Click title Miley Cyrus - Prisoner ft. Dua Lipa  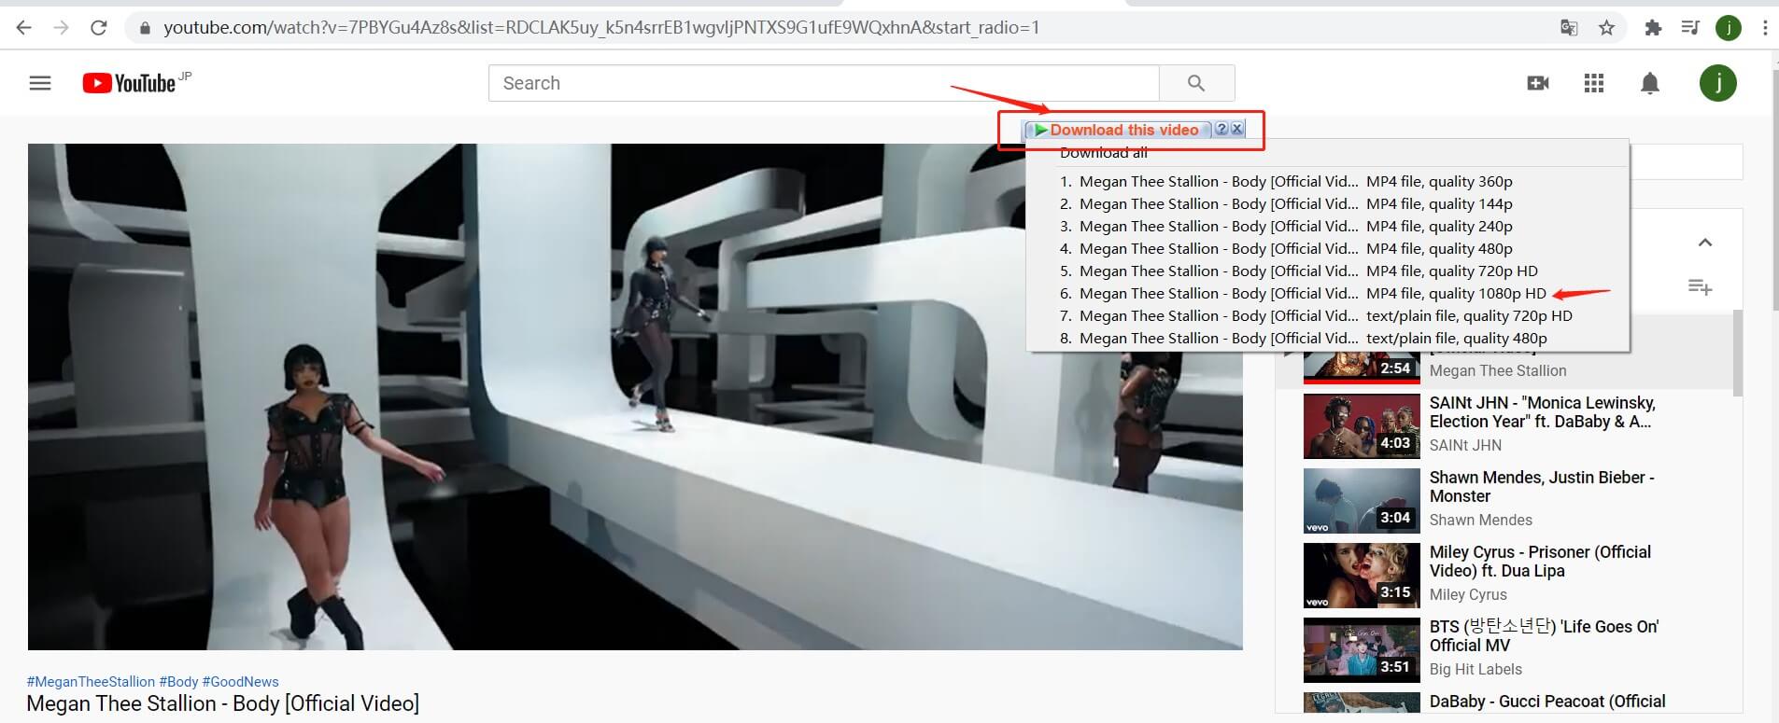click(x=1540, y=562)
